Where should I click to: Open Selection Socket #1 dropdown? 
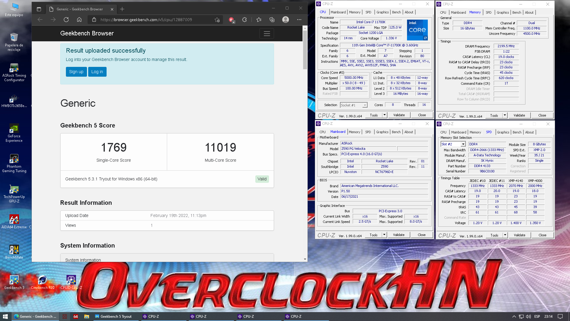click(x=354, y=105)
